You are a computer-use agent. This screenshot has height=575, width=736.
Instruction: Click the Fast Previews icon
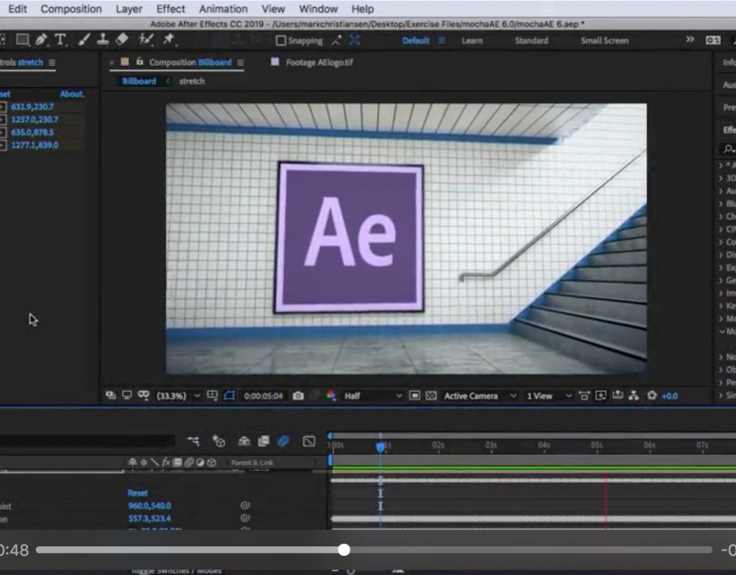(x=601, y=395)
